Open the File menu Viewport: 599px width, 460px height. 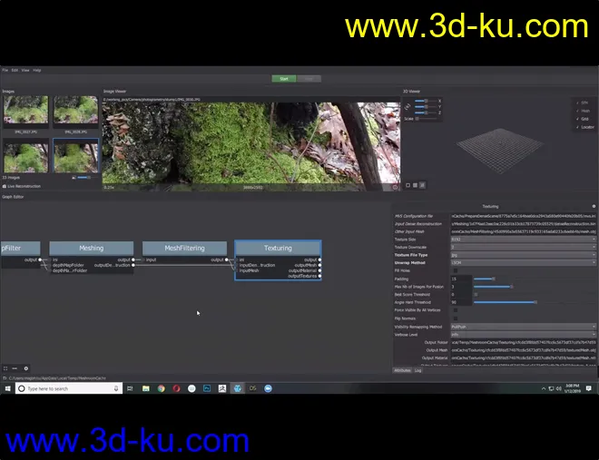(5, 70)
